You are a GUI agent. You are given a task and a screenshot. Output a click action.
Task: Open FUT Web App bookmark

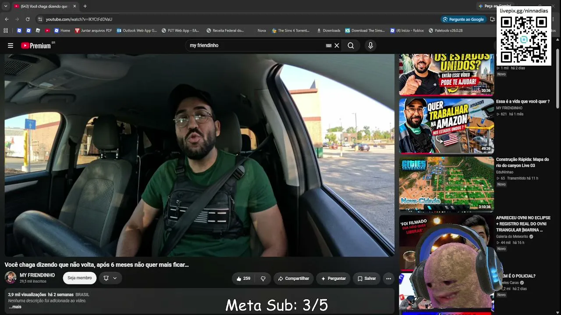(180, 31)
